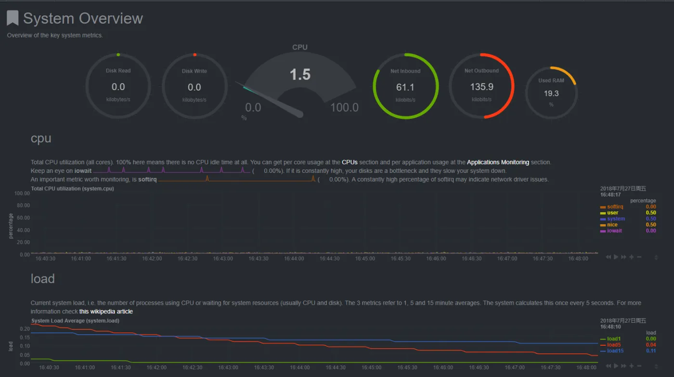Image resolution: width=674 pixels, height=377 pixels.
Task: Zoom in the CPU chart with plus icon
Action: click(632, 257)
